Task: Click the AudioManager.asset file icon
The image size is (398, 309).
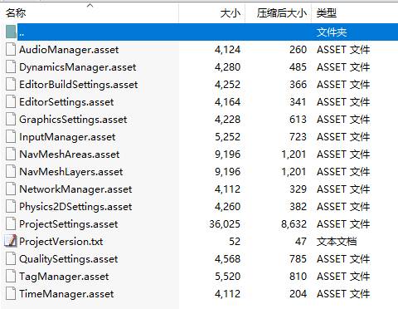Action: [11, 50]
